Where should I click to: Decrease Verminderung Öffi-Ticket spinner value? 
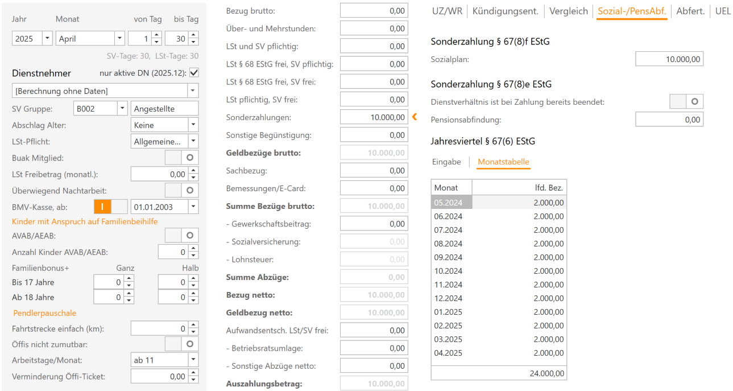(x=193, y=380)
